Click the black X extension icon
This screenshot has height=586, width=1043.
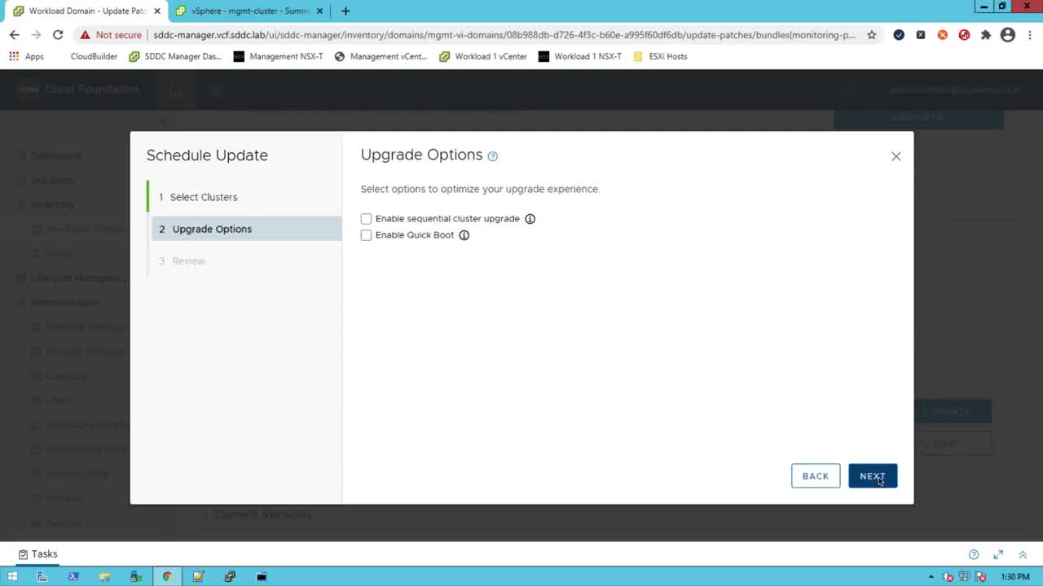tap(921, 35)
